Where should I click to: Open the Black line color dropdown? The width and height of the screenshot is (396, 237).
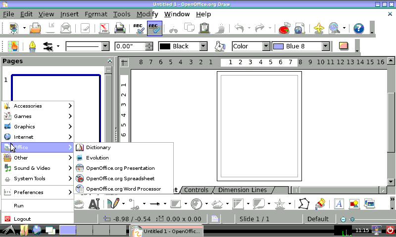click(203, 46)
